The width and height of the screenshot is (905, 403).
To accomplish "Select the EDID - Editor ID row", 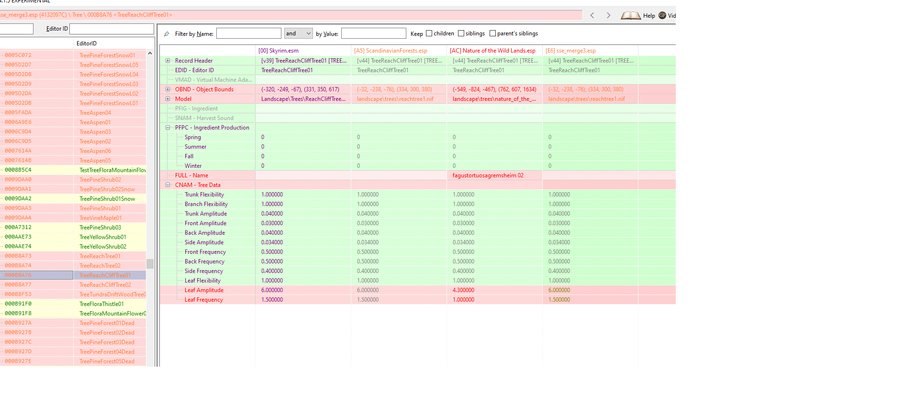I will [194, 70].
